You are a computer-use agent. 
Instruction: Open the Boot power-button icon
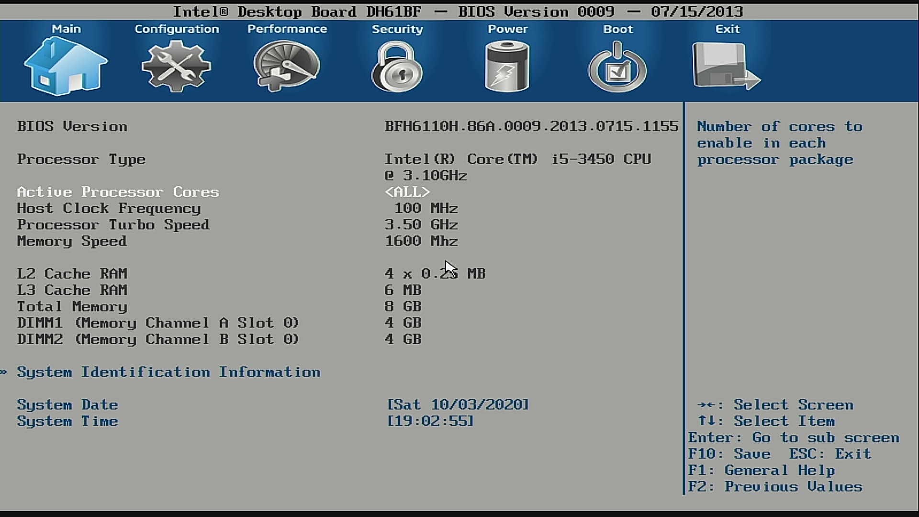pyautogui.click(x=617, y=67)
